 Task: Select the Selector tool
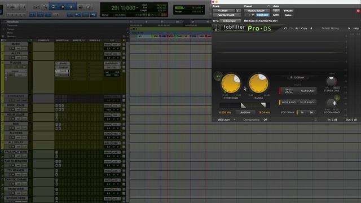tap(62, 7)
